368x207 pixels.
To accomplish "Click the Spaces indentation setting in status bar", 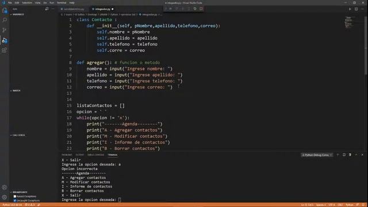I will [321, 205].
